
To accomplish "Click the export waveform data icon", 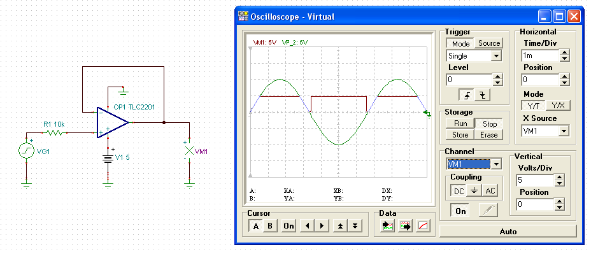I will click(406, 226).
